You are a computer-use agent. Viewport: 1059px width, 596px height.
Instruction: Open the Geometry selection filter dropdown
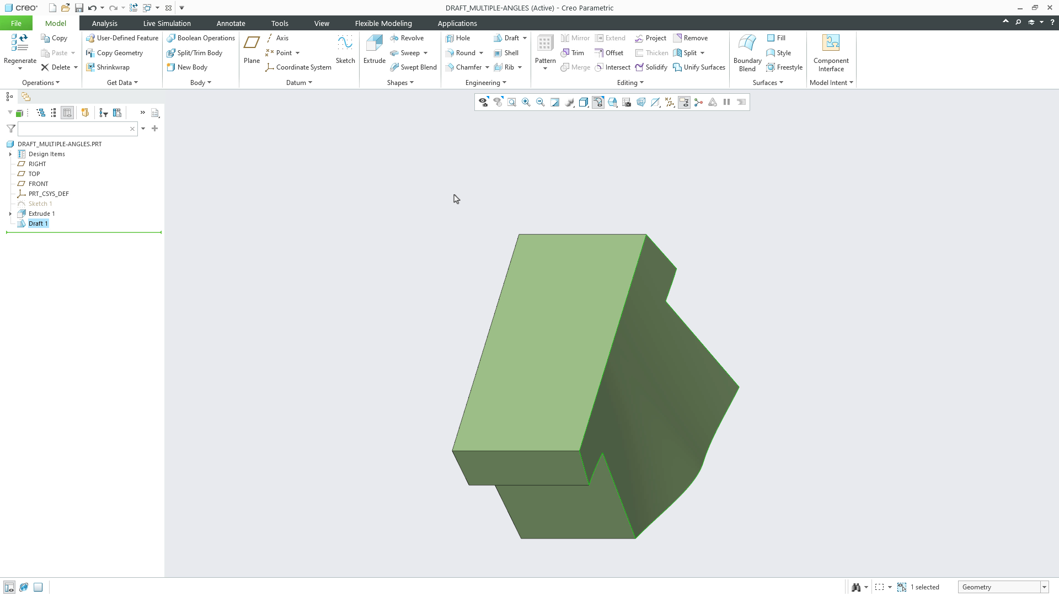(x=1044, y=587)
